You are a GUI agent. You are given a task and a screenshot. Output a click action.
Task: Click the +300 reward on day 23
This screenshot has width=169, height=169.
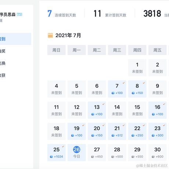pos(159,135)
